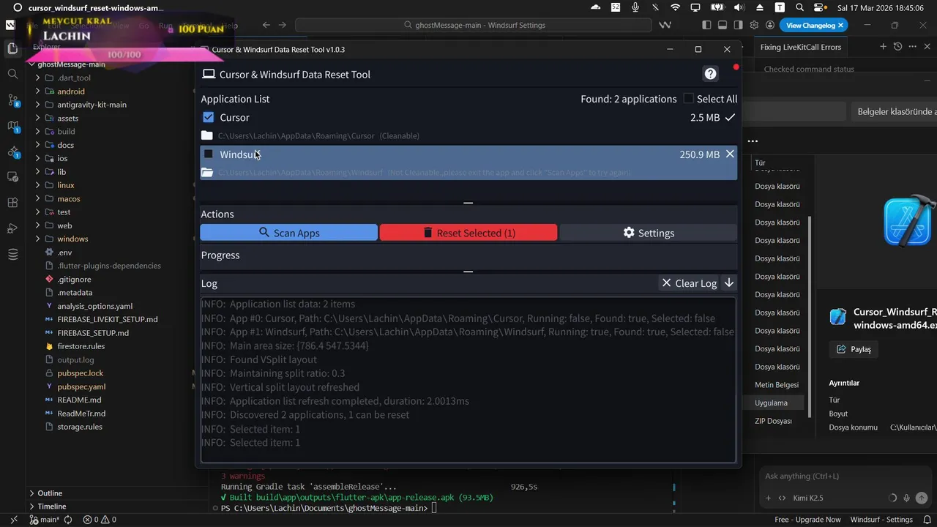This screenshot has width=937, height=527.
Task: Check the Windsurf application checkbox
Action: tap(209, 154)
